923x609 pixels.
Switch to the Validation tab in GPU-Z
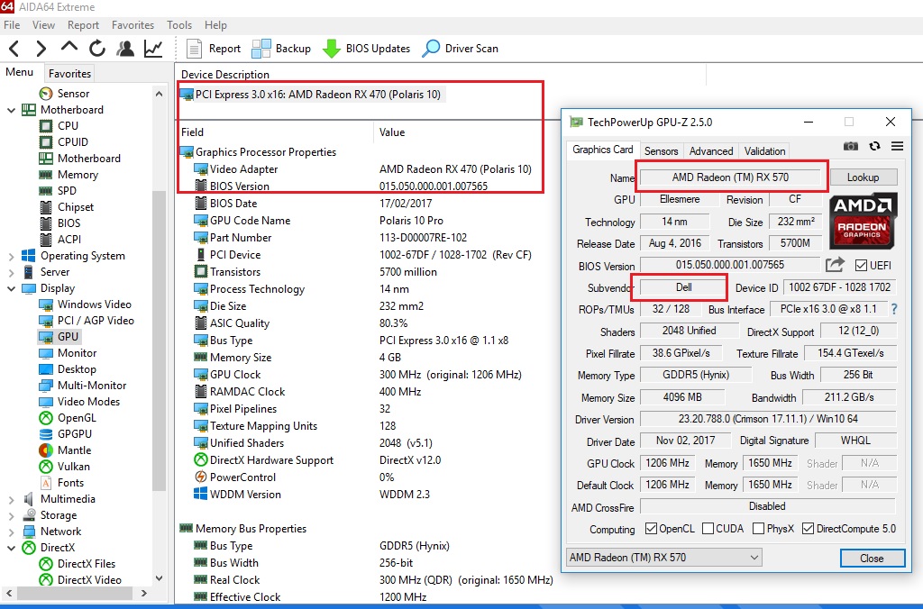click(x=764, y=151)
